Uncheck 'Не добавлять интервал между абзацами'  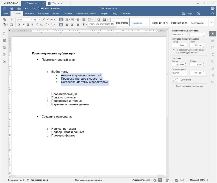173,50
